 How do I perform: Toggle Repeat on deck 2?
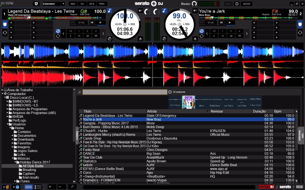tap(266, 14)
